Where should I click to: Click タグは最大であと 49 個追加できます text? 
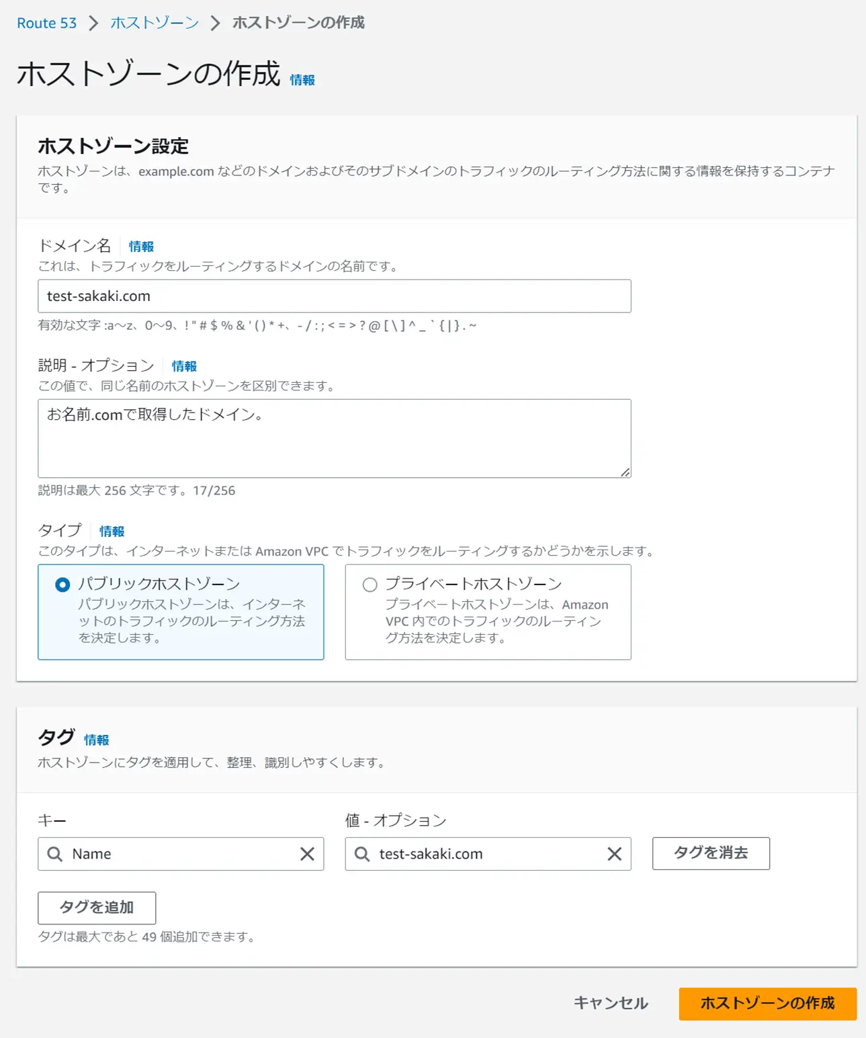coord(147,937)
